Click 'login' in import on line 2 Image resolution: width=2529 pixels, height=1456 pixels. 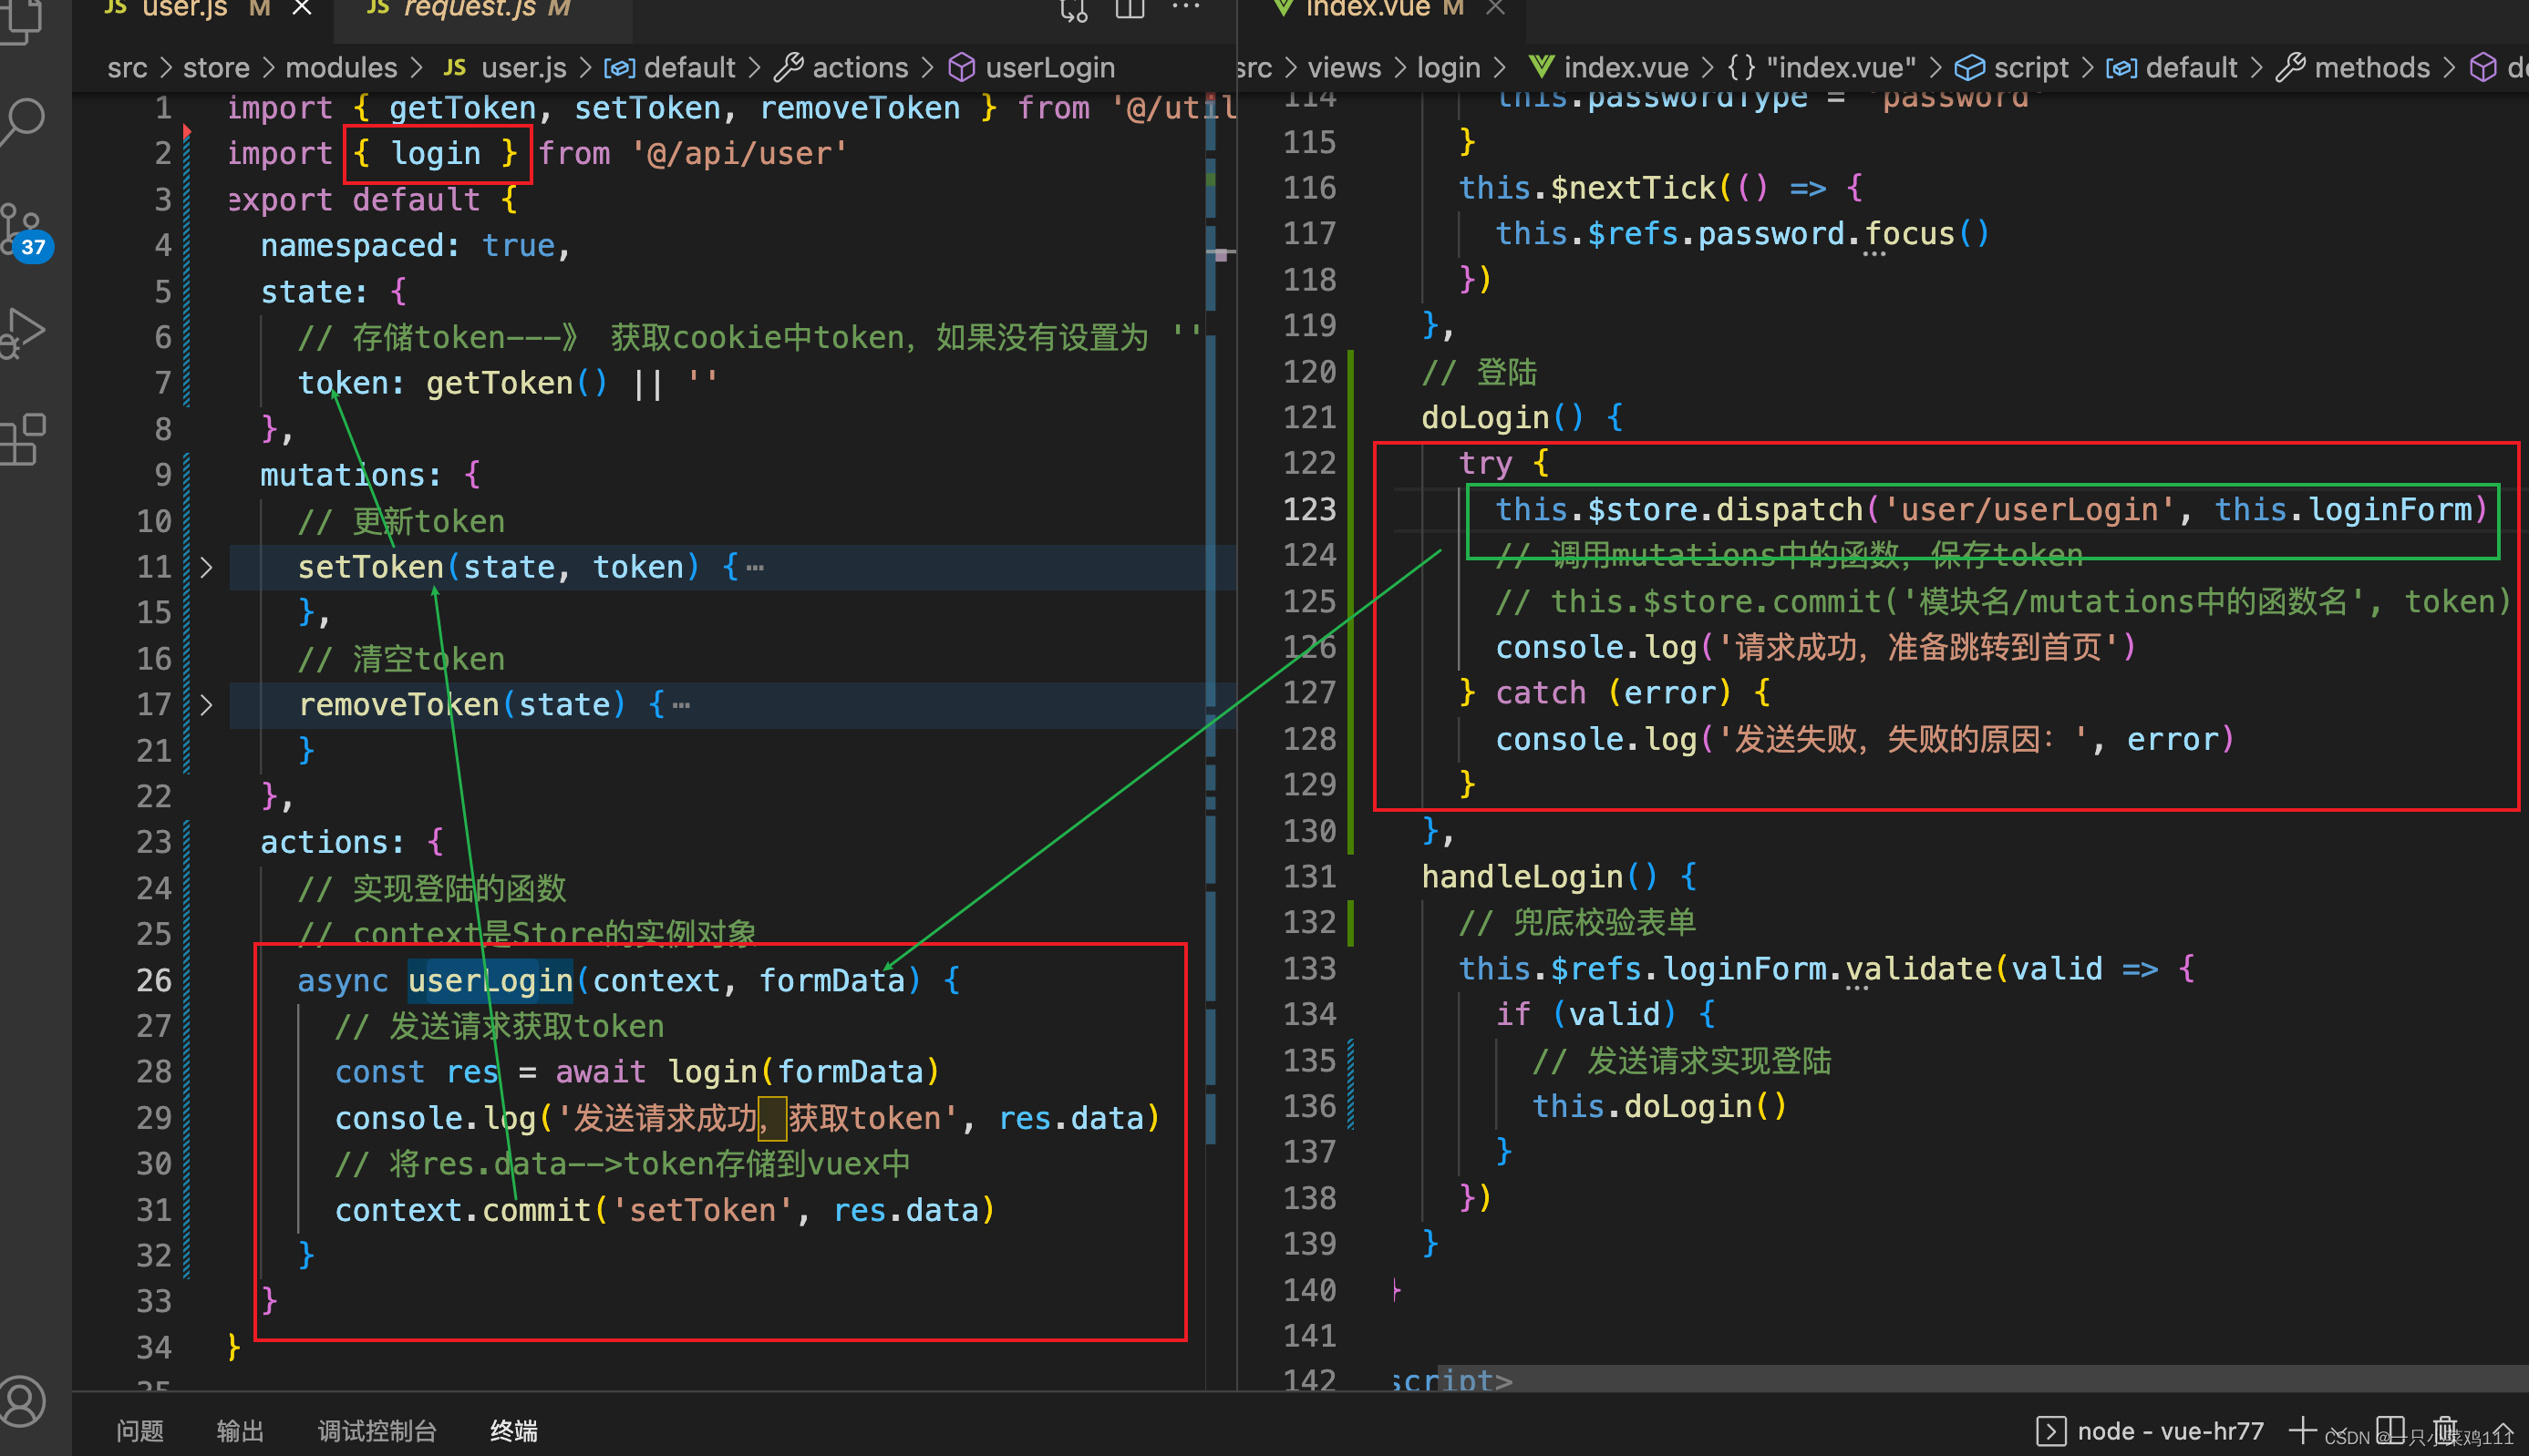click(x=435, y=154)
